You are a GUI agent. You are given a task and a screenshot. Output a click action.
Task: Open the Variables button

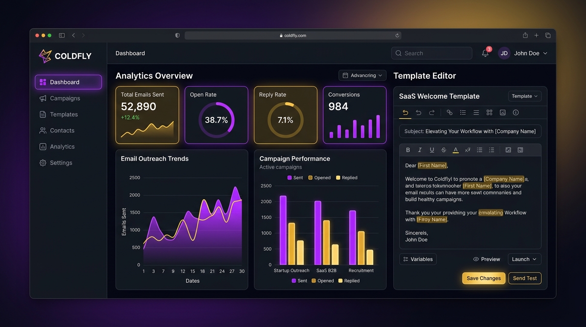418,259
